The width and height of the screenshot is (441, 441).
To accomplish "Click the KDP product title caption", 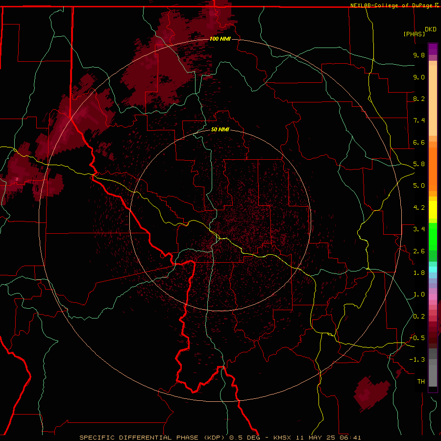I will (220, 438).
